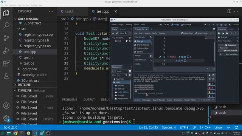
Task: Change indentation via Spaces: 4
Action: pos(169,128)
